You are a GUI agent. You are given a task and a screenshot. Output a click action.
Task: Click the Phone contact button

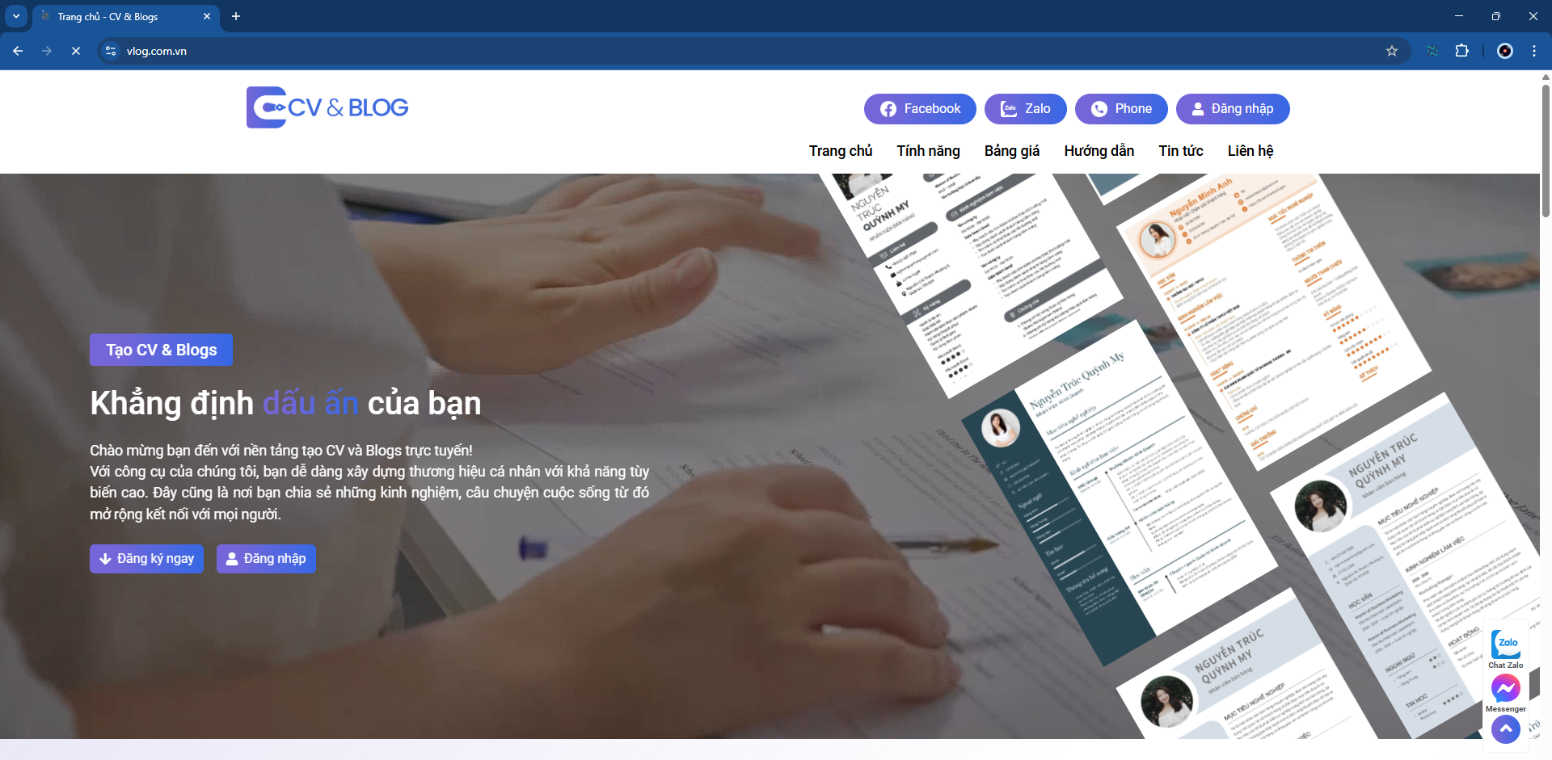1120,109
